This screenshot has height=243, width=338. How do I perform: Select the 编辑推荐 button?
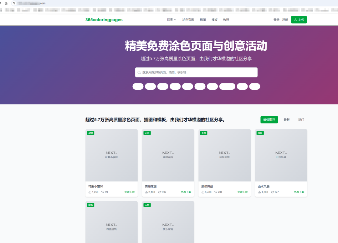(x=269, y=119)
